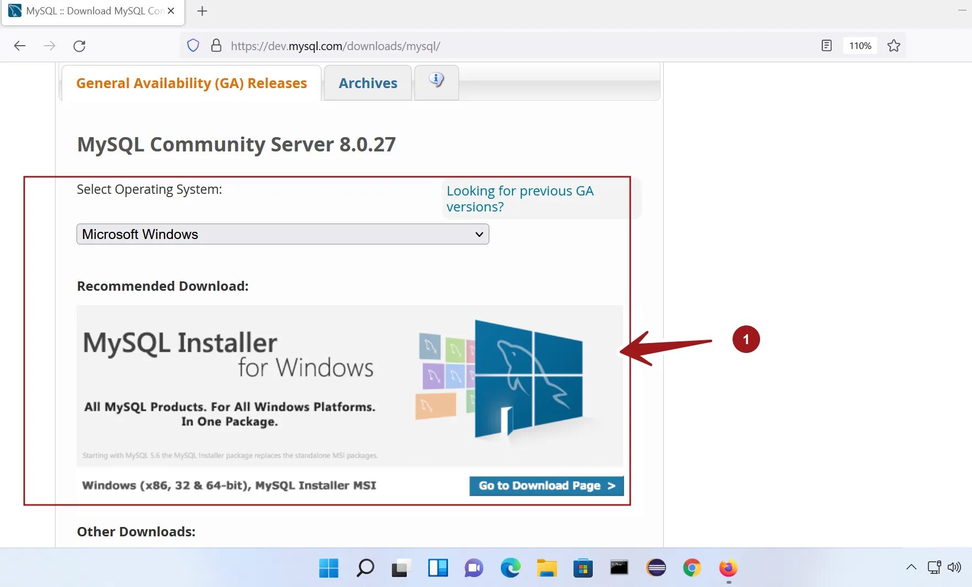
Task: Switch to the Archives tab
Action: 368,83
